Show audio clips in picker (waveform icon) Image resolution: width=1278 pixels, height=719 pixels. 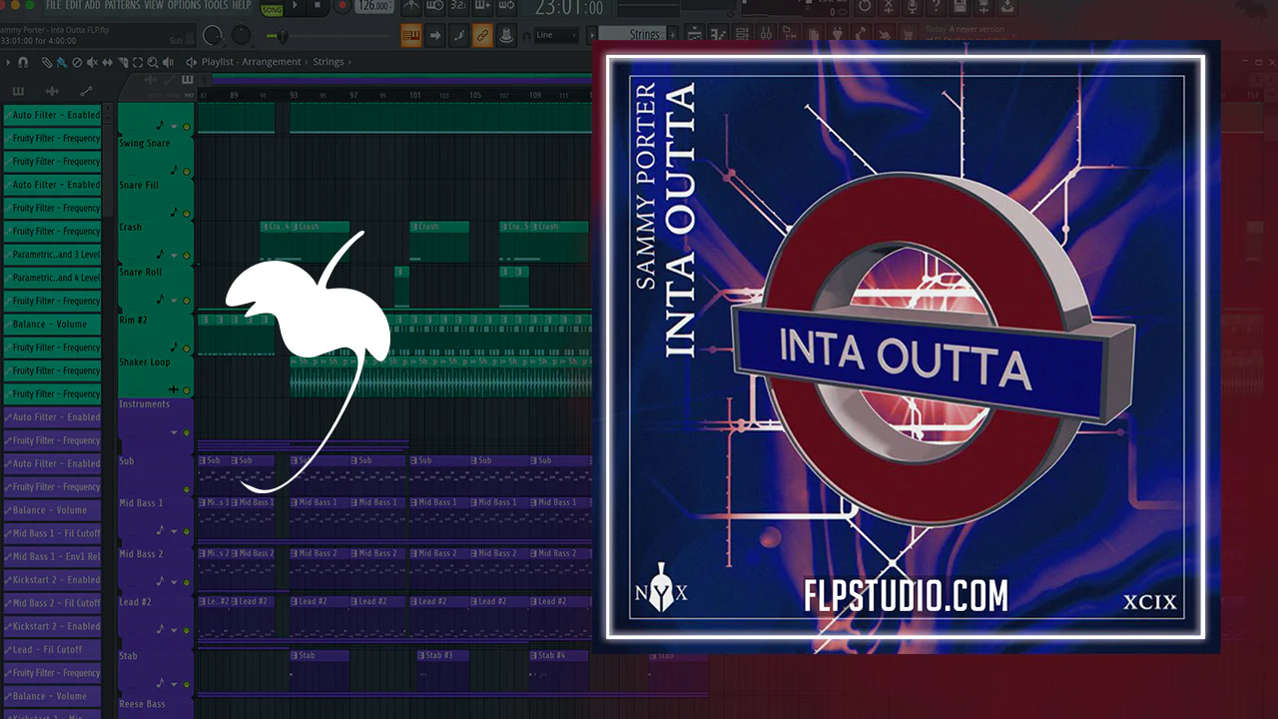click(52, 92)
